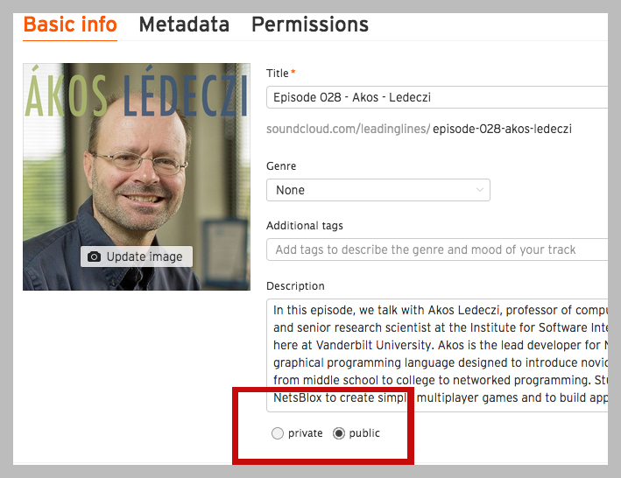Screen dimensions: 621x478
Task: Click the Additional tags input field
Action: 438,250
